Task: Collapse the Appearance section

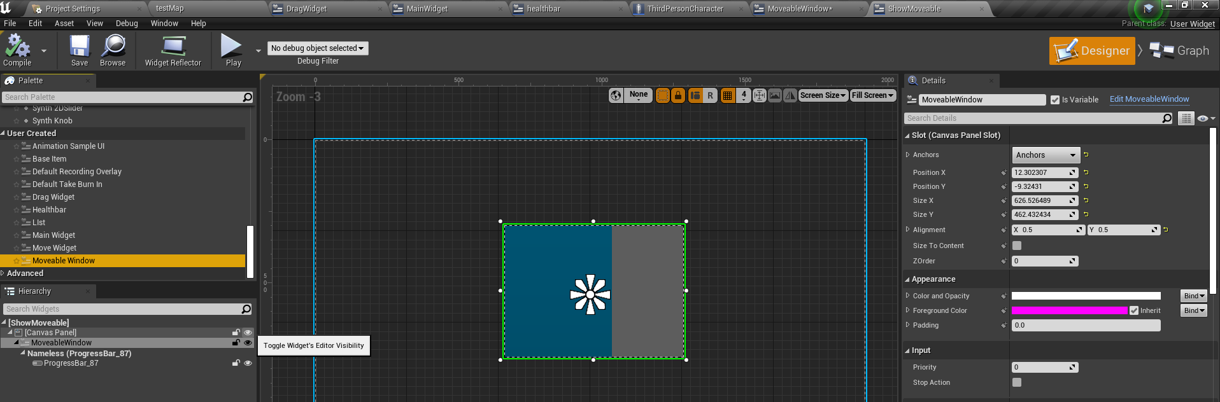Action: (x=907, y=279)
